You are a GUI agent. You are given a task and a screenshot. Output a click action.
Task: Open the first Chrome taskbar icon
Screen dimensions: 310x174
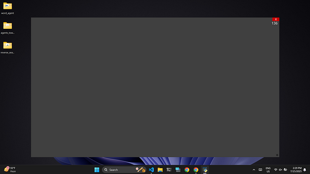pos(187,170)
